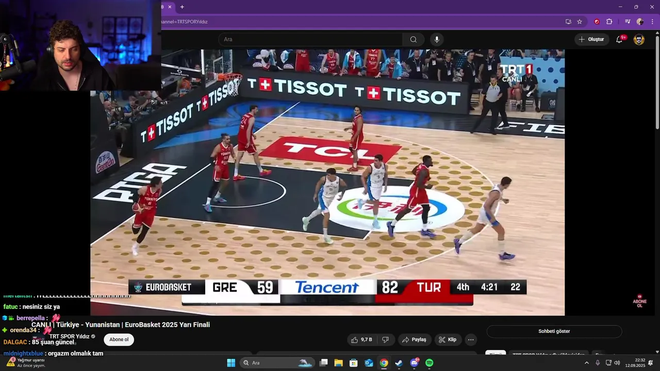Open the volume speaker tray icon
The image size is (660, 371).
tap(617, 363)
